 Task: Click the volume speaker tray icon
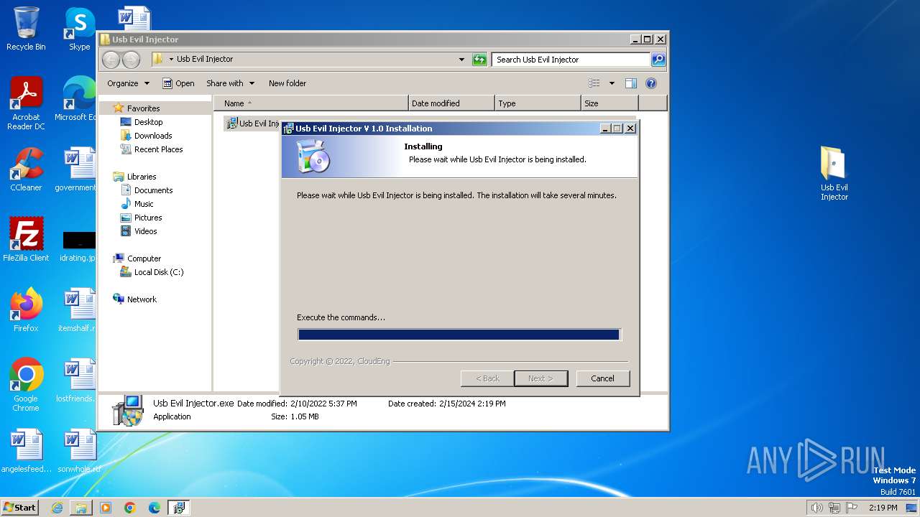[816, 508]
